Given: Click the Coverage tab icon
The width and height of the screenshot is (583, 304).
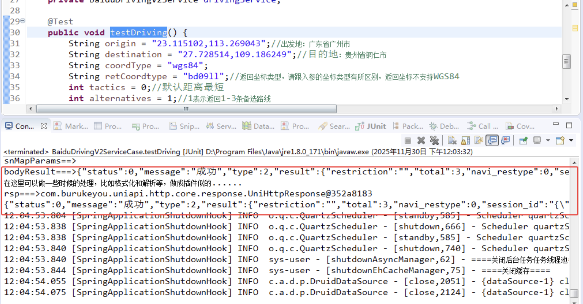Looking at the screenshot, I should [510, 126].
